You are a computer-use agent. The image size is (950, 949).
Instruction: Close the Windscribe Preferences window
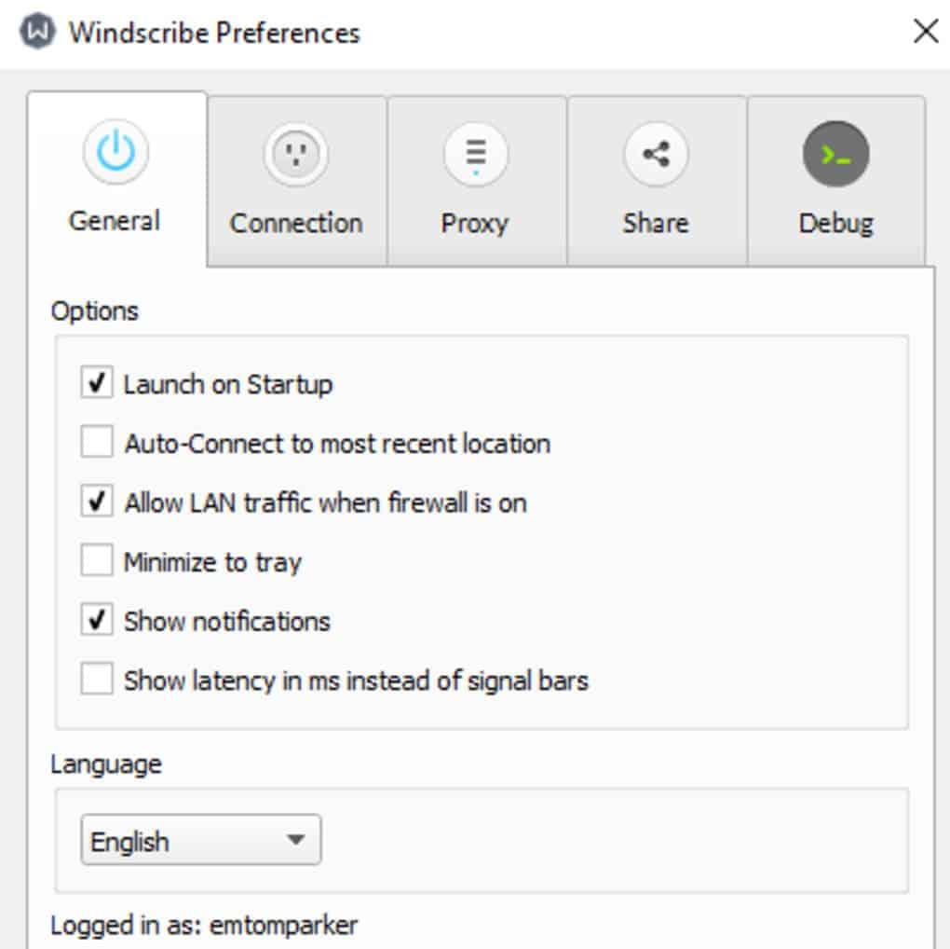pos(925,32)
